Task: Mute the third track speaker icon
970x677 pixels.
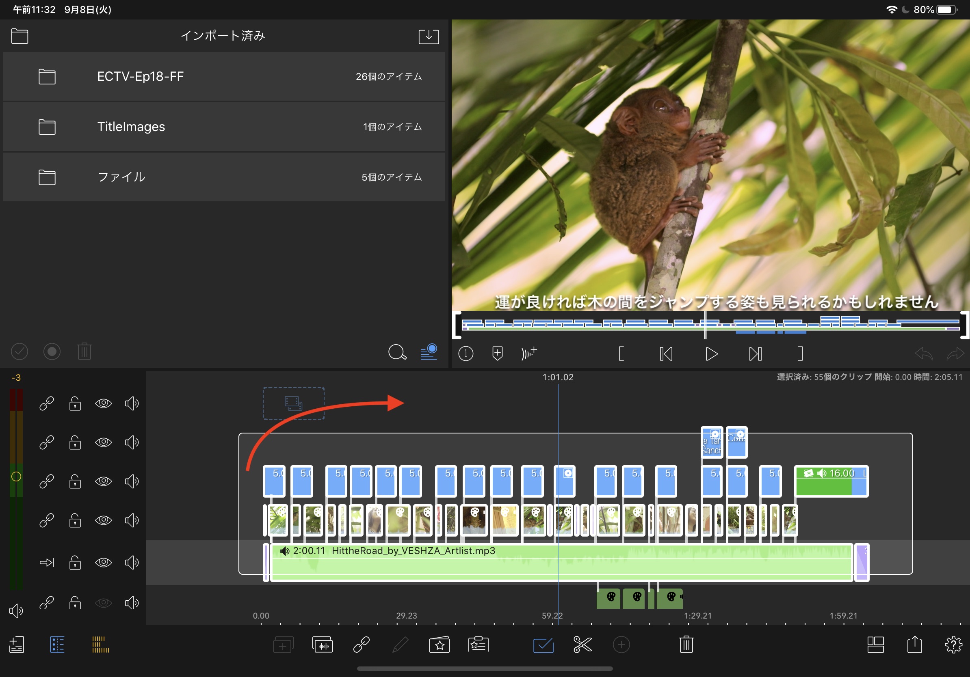Action: pyautogui.click(x=131, y=481)
